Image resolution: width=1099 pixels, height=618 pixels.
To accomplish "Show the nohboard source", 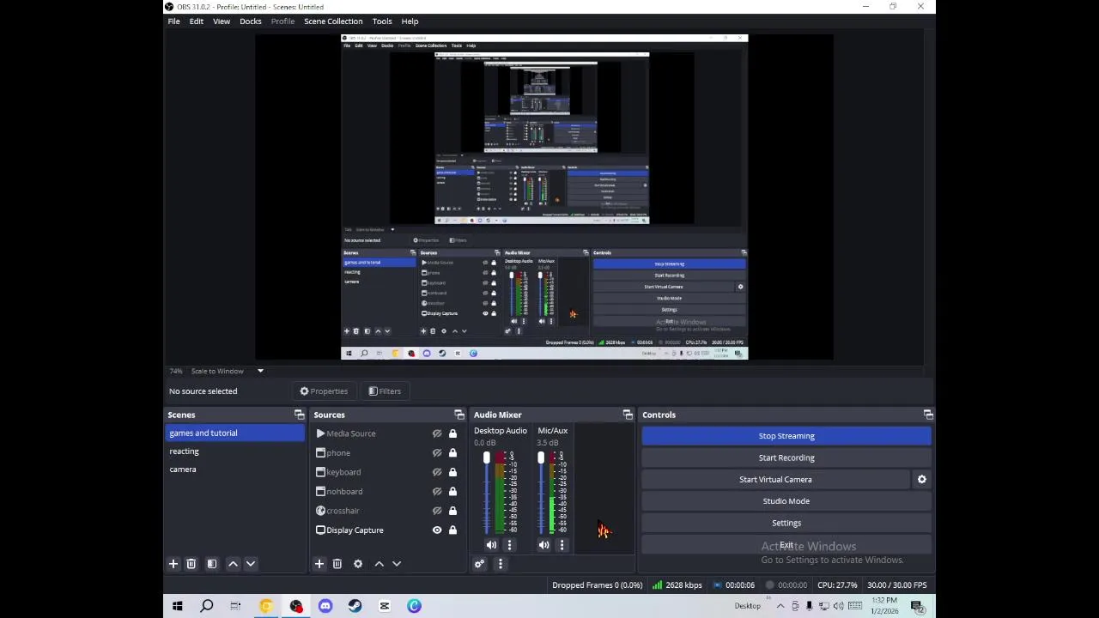I will pos(436,492).
